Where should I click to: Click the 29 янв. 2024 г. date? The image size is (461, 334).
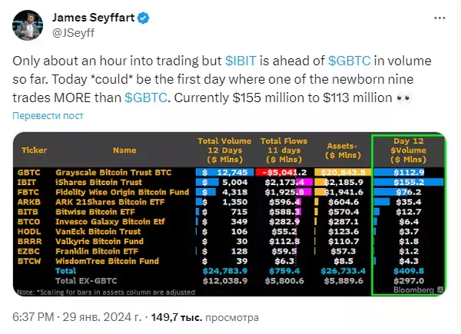pyautogui.click(x=101, y=317)
